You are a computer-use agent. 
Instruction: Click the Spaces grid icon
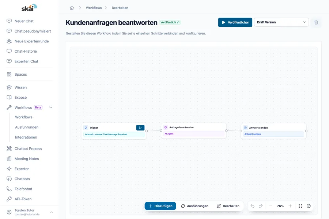point(9,74)
